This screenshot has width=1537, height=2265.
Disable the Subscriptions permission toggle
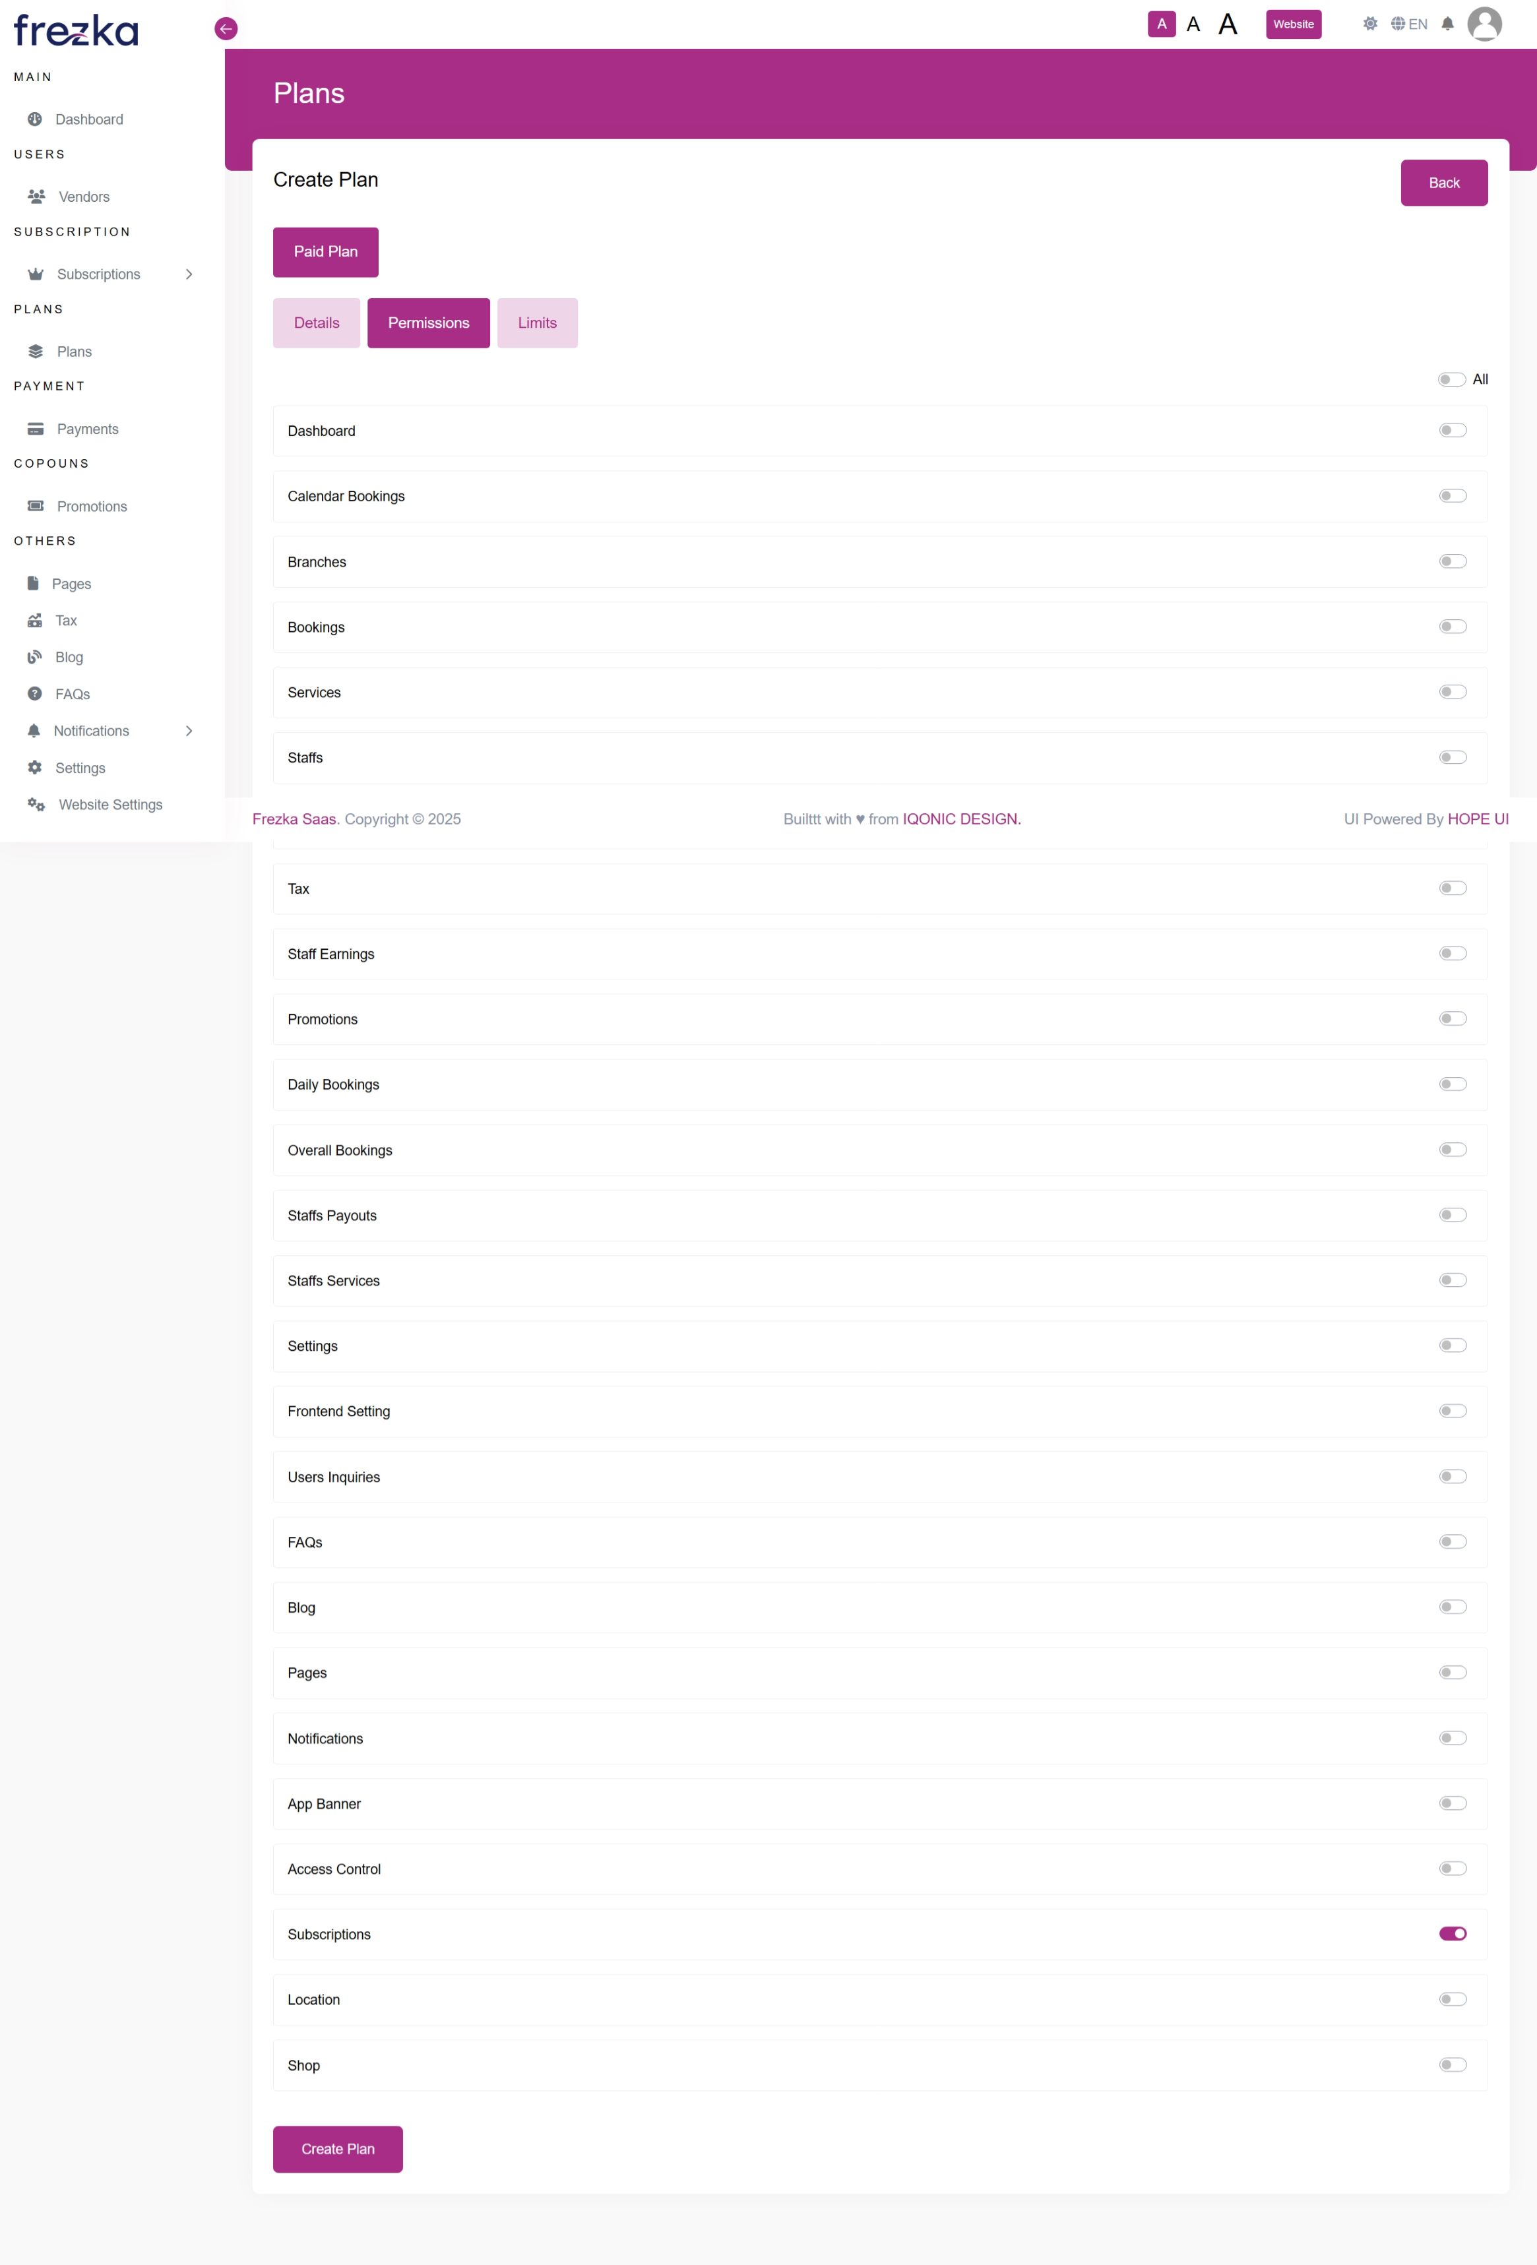click(1452, 1934)
